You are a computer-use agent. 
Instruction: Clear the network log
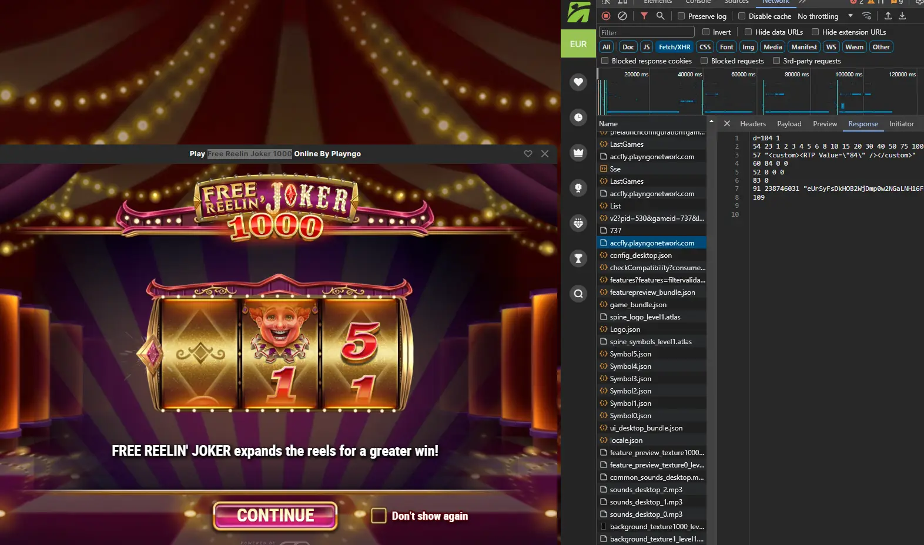tap(622, 16)
